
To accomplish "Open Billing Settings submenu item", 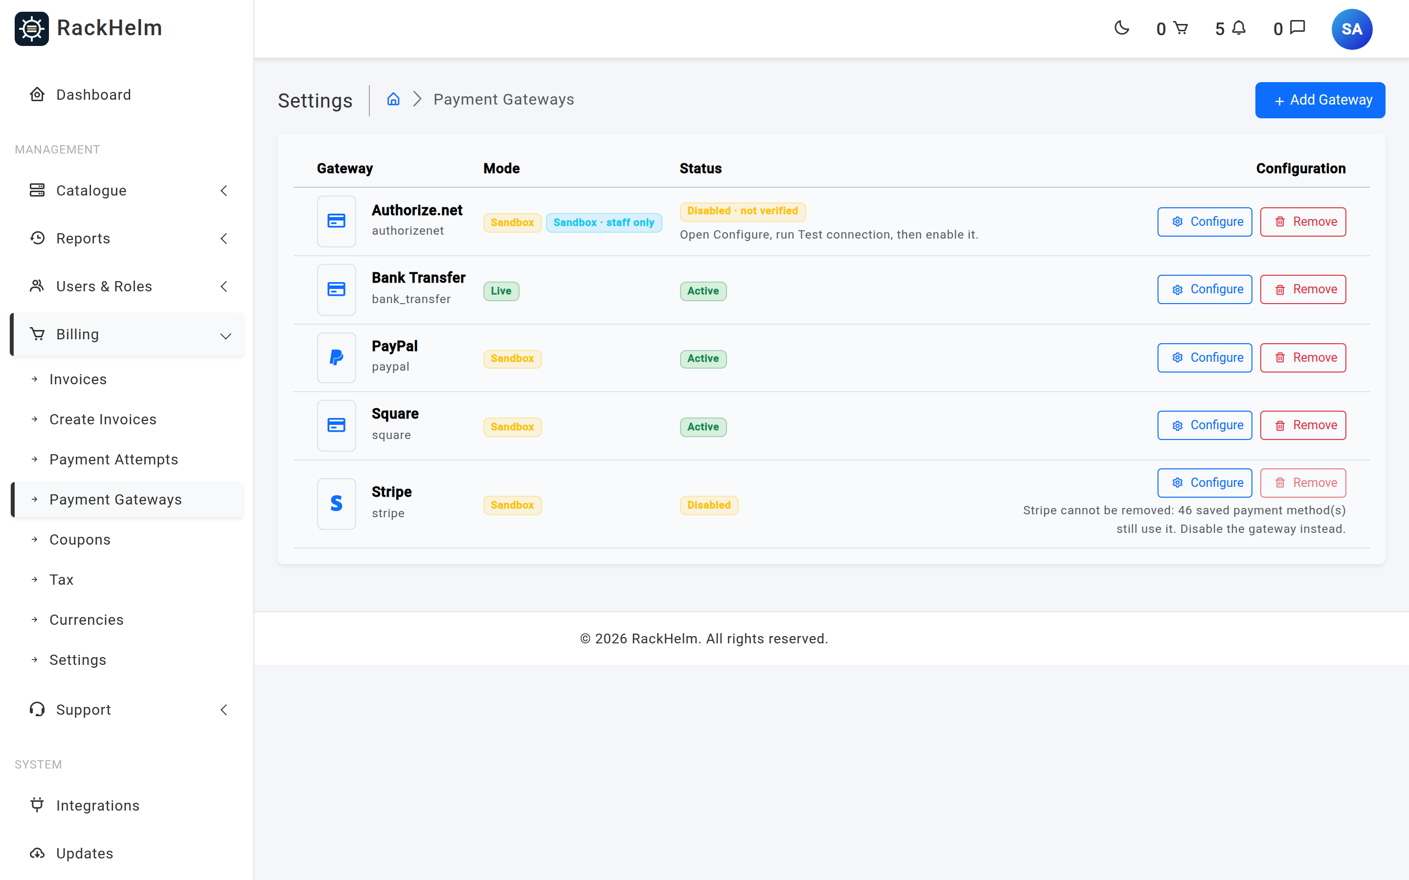I will coord(127,660).
